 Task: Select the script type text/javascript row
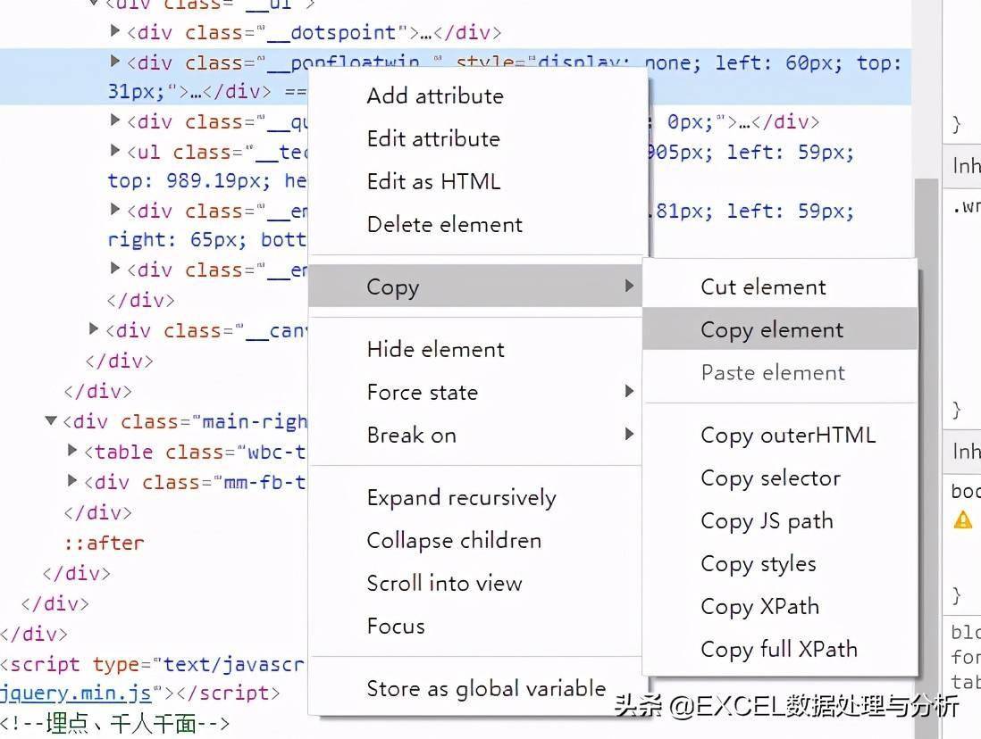pos(154,664)
